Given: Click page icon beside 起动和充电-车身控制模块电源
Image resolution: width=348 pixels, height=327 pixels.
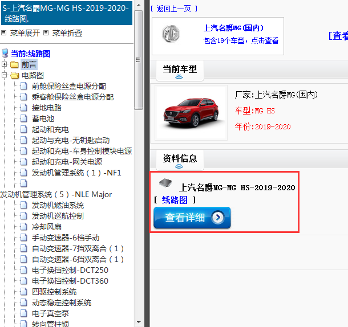Looking at the screenshot, I should pos(24,151).
